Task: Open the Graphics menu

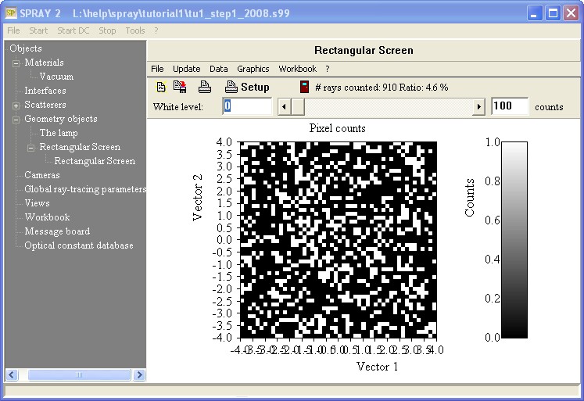Action: (253, 69)
